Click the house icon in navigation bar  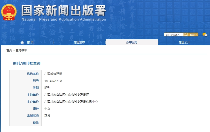22,42
